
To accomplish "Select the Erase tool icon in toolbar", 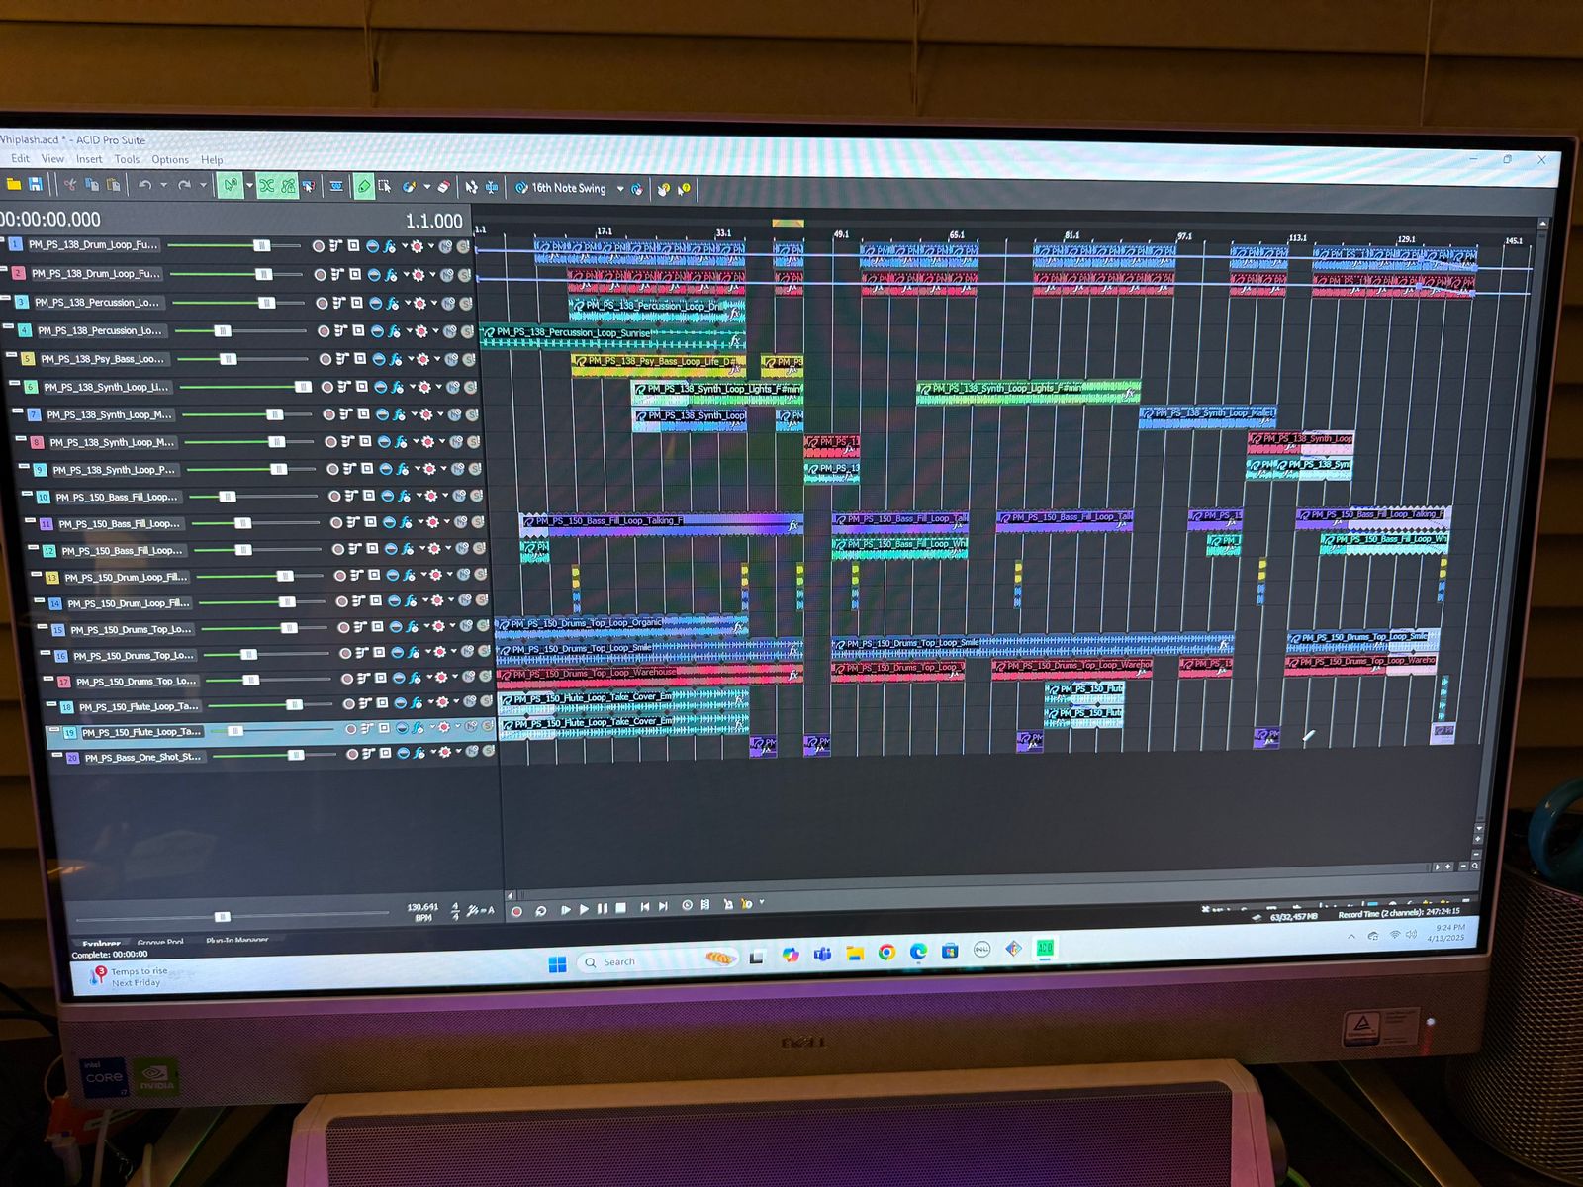I will [444, 186].
